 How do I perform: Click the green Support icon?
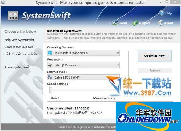135,23
